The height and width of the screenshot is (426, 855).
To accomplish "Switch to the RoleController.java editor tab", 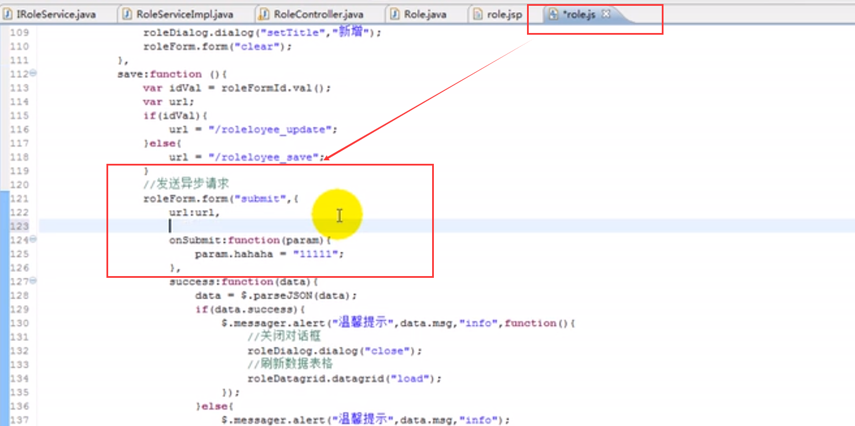I will pos(319,14).
